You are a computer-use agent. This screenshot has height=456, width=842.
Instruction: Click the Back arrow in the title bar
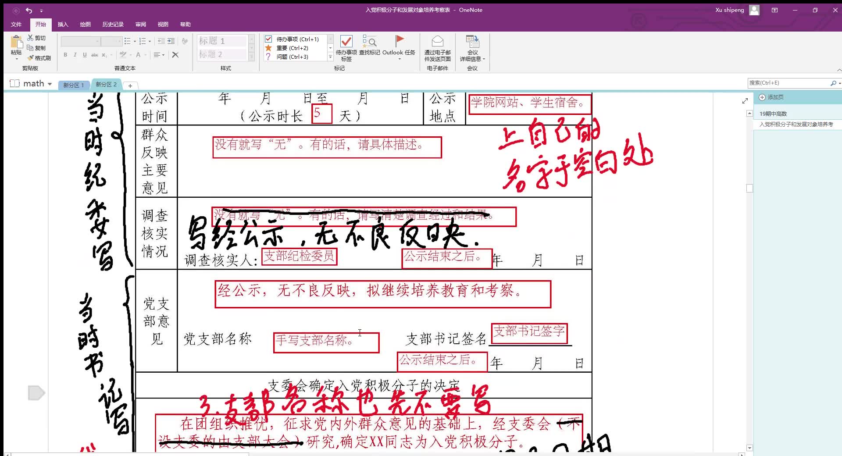(16, 10)
